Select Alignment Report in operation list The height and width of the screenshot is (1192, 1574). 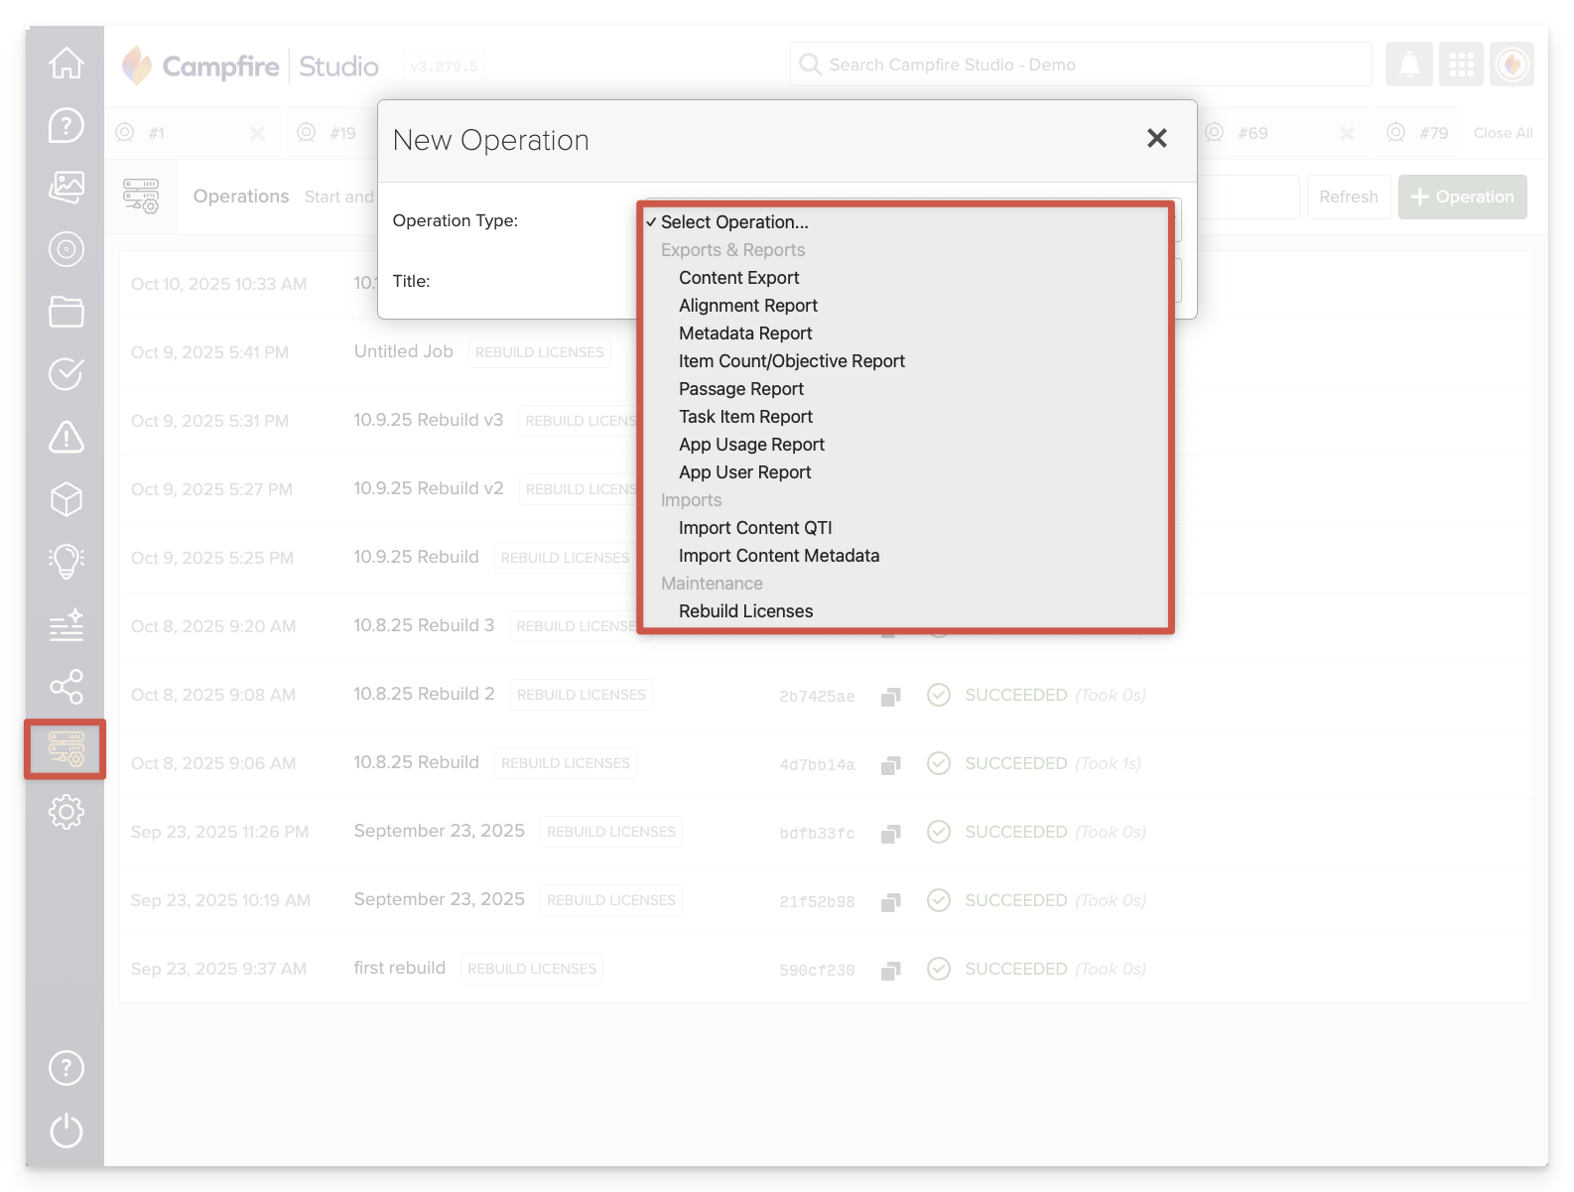point(747,306)
